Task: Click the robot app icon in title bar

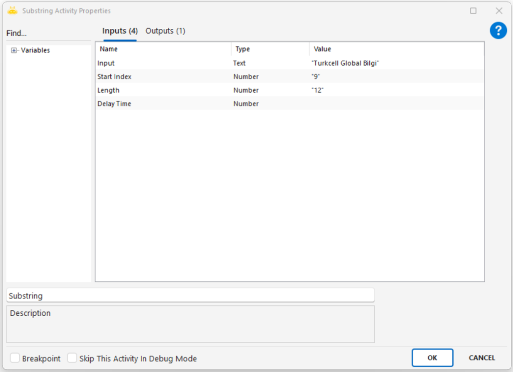Action: tap(13, 11)
